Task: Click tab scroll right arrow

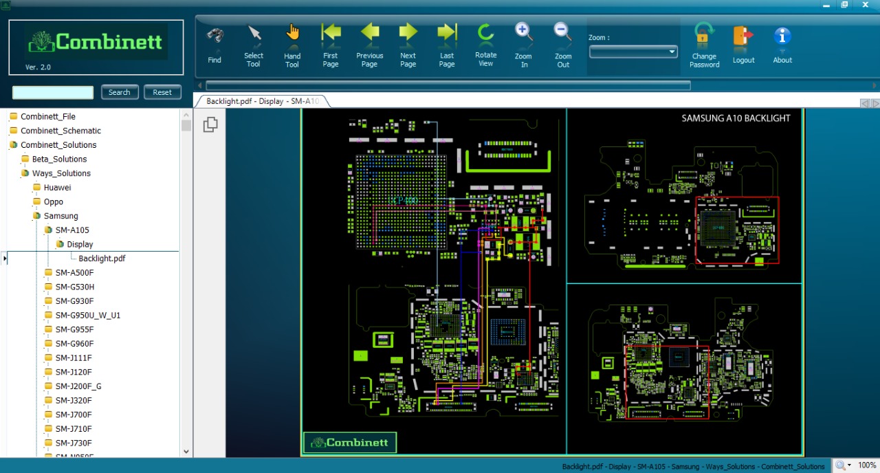Action: [x=875, y=103]
